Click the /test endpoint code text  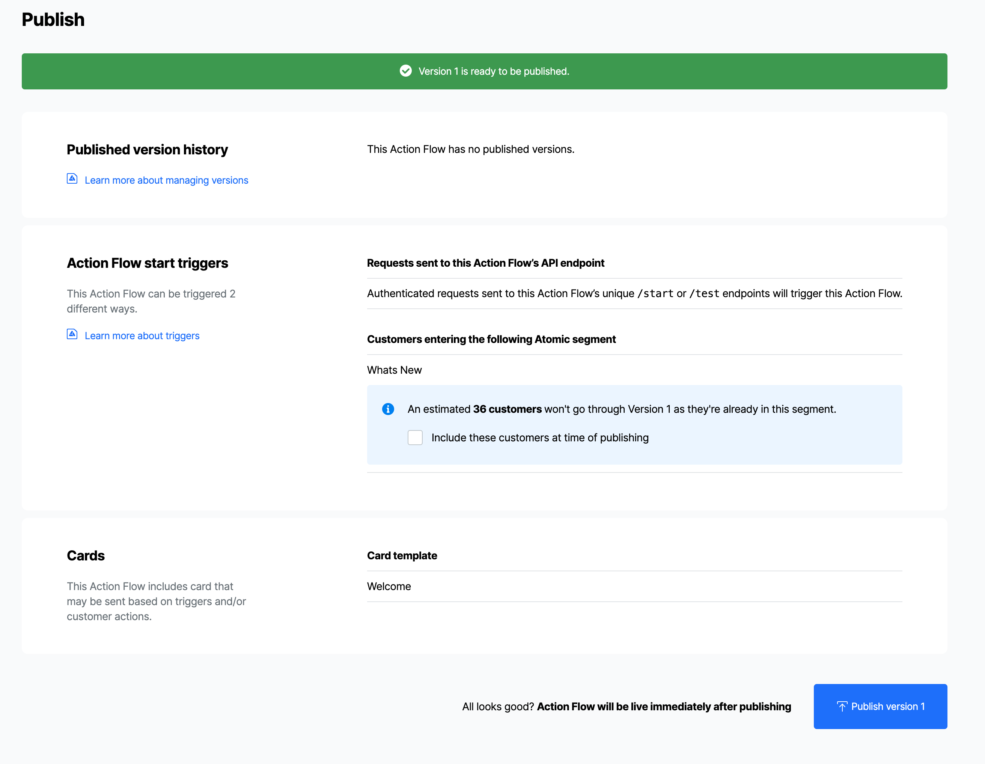(704, 293)
